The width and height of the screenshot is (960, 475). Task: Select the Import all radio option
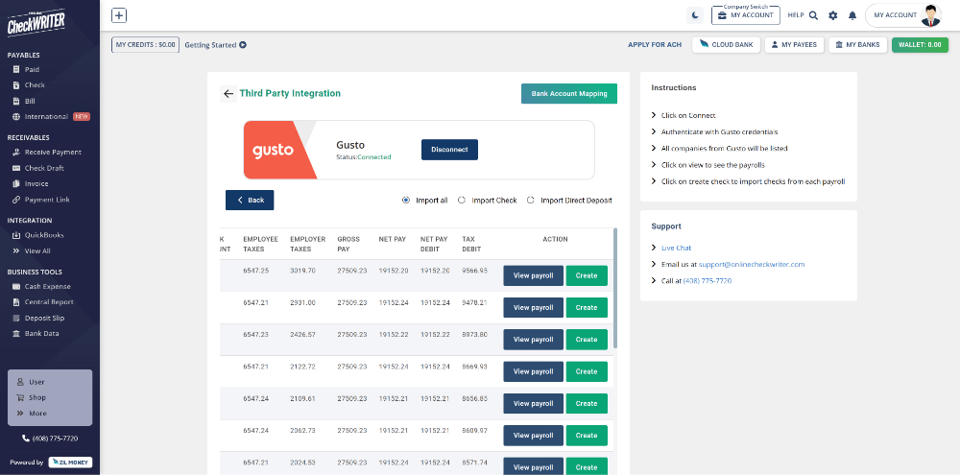point(406,201)
